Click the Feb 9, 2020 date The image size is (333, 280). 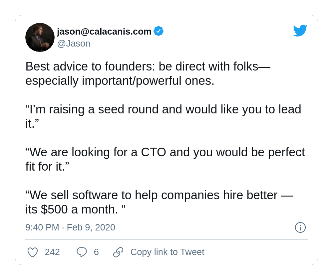click(91, 227)
